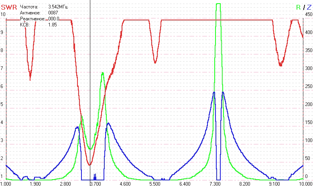
Task: Click the 100 impedance scale label
Action: [309, 140]
